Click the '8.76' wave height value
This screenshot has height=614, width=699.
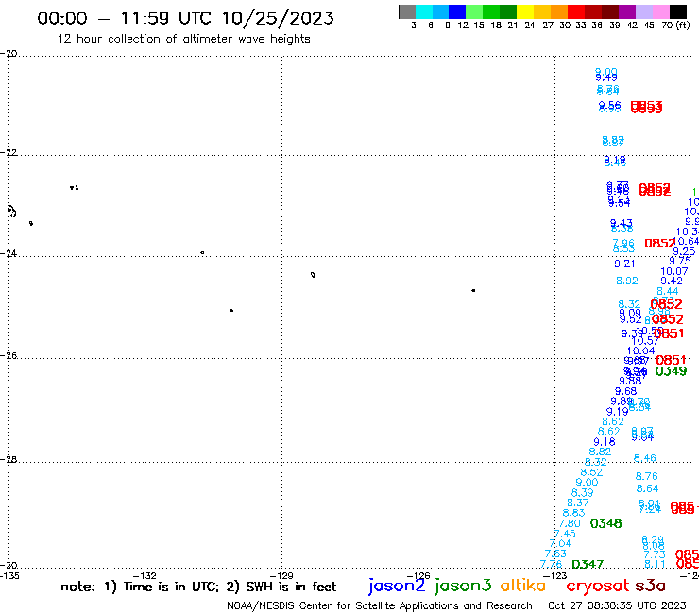(646, 476)
